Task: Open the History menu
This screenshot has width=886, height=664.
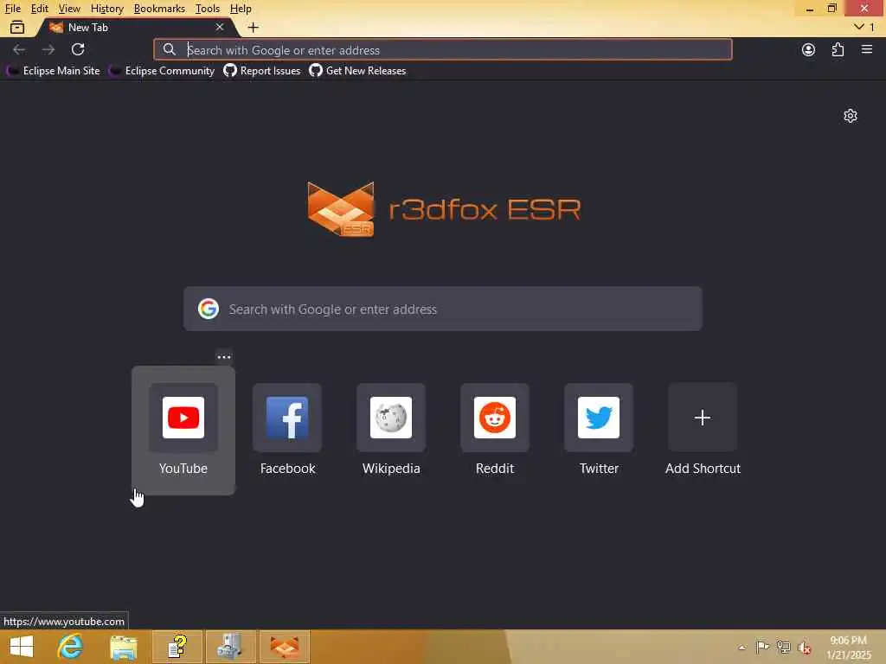Action: pyautogui.click(x=106, y=9)
